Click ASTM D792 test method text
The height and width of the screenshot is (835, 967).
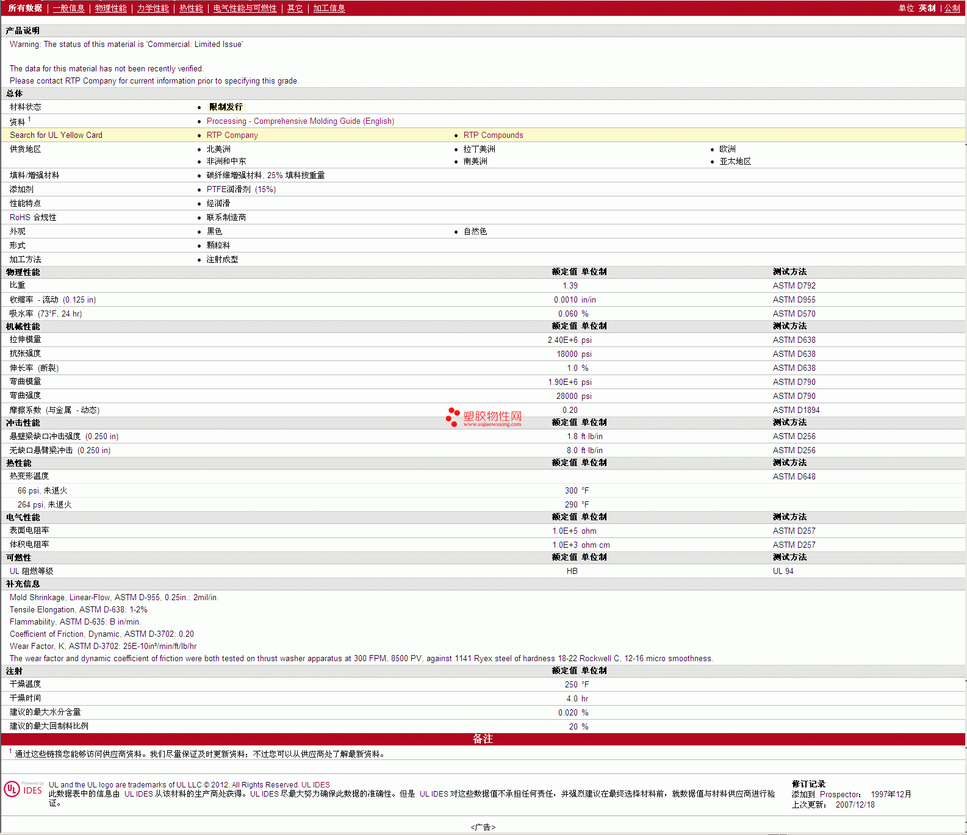coord(794,285)
